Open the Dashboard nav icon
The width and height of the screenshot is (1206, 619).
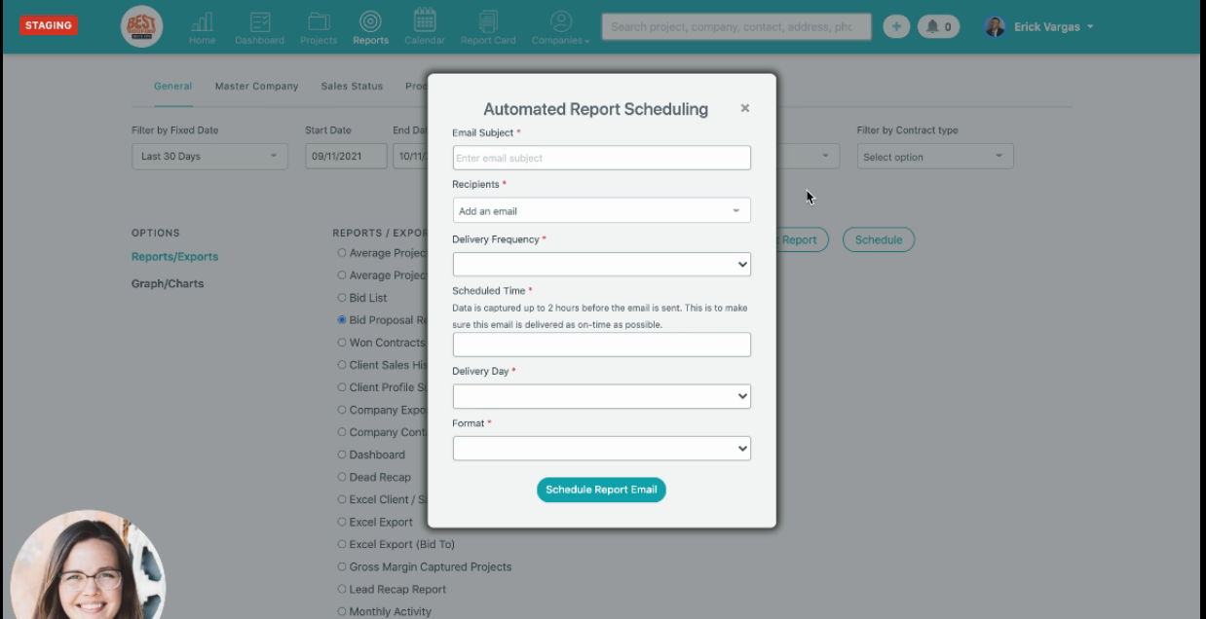tap(259, 27)
